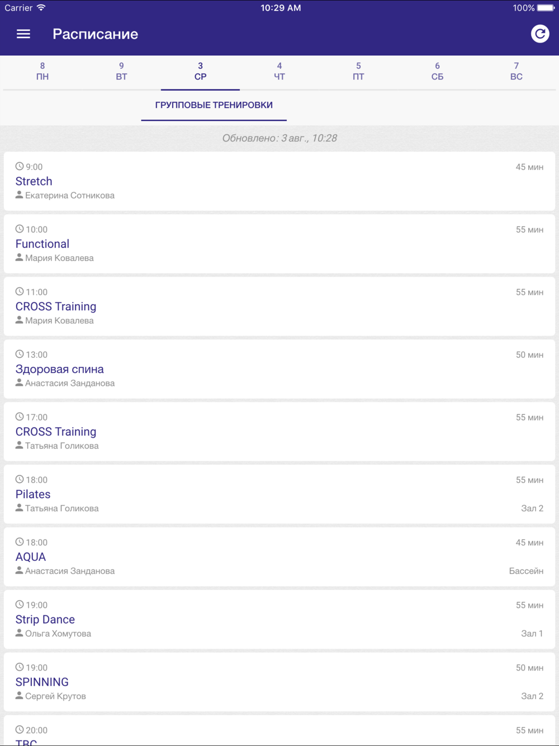Open the Pilates class entry
This screenshot has height=746, width=559.
pos(279,494)
